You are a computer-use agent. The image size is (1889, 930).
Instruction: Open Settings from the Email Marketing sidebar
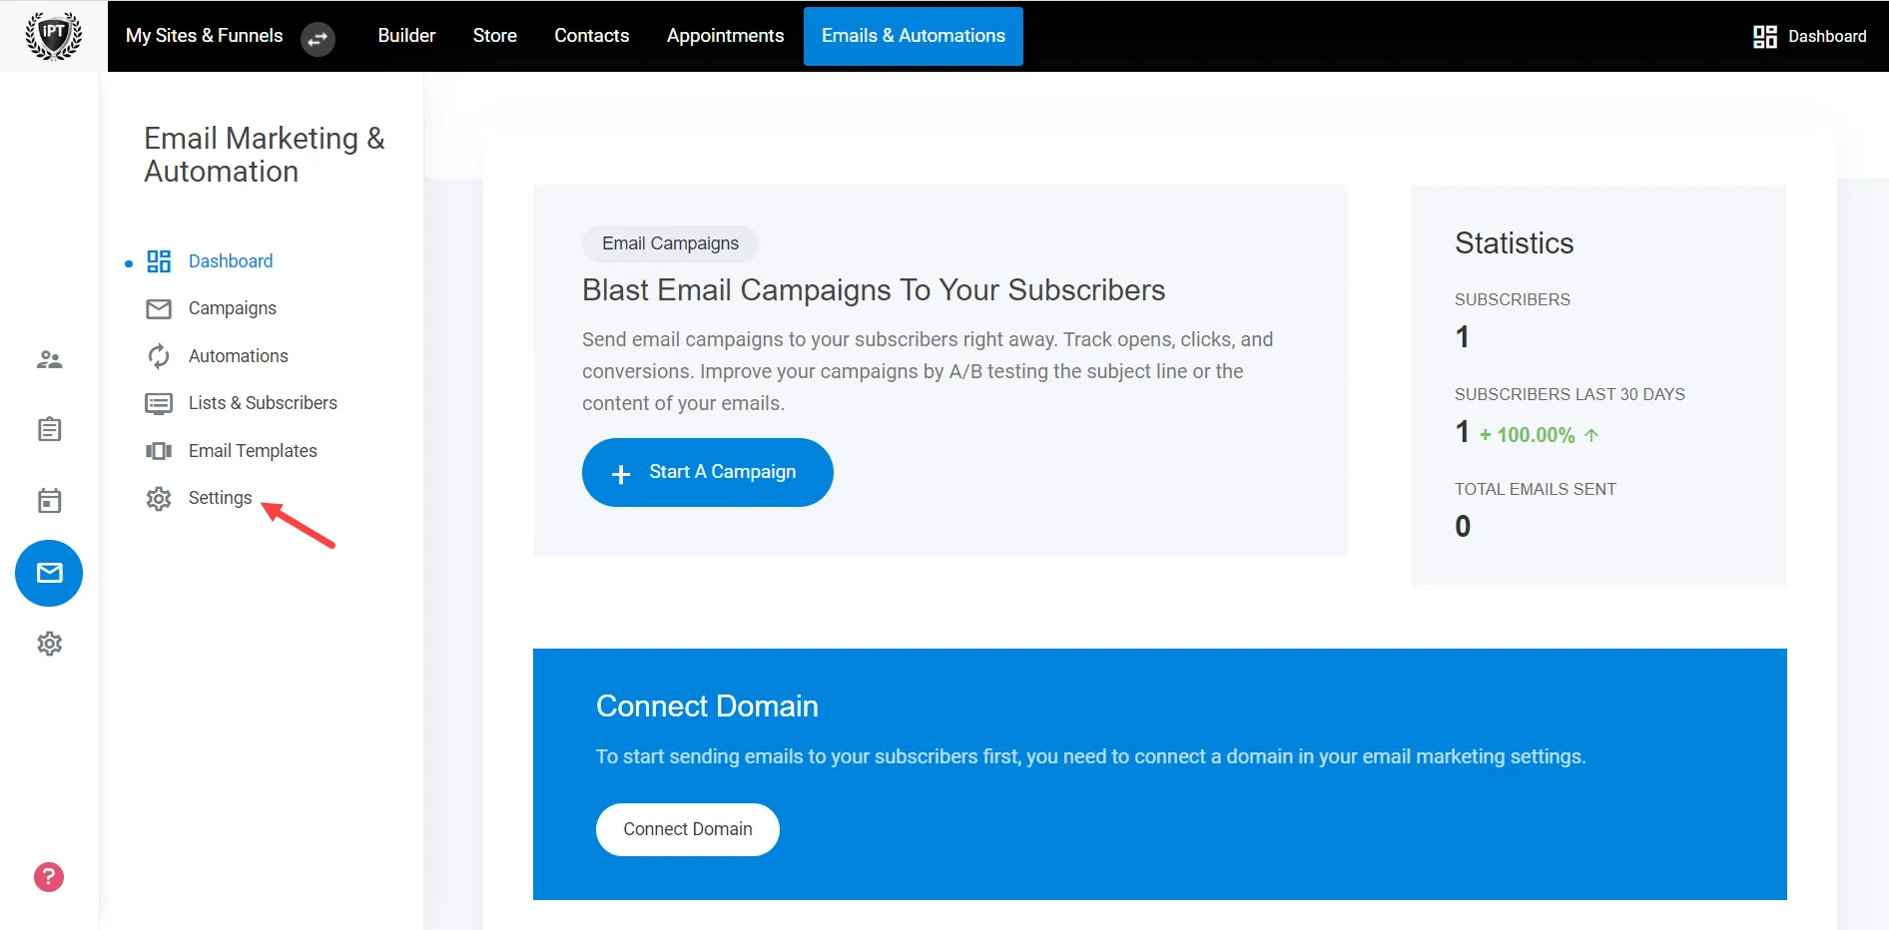tap(220, 497)
